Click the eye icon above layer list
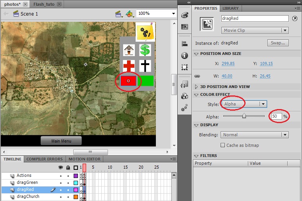This screenshot has height=201, width=302. (60, 167)
